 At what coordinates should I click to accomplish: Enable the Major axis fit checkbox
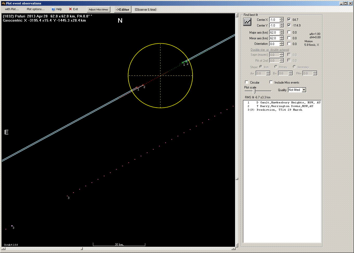[289, 32]
